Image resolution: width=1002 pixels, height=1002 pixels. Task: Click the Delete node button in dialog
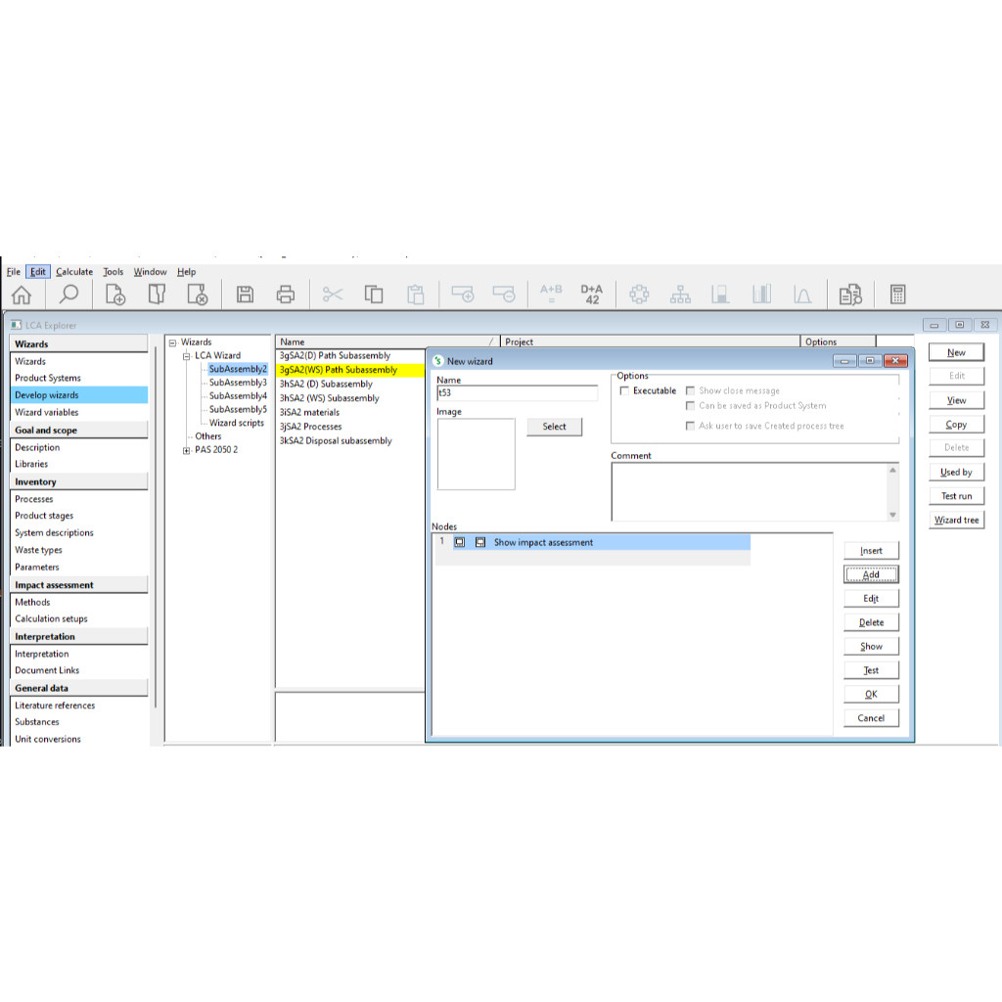[871, 622]
